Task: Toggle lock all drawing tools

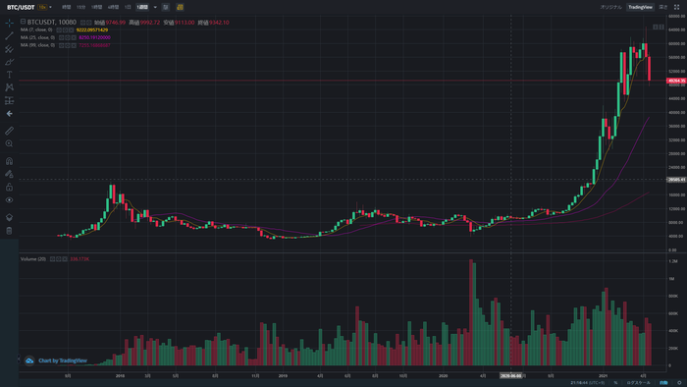Action: pos(9,188)
